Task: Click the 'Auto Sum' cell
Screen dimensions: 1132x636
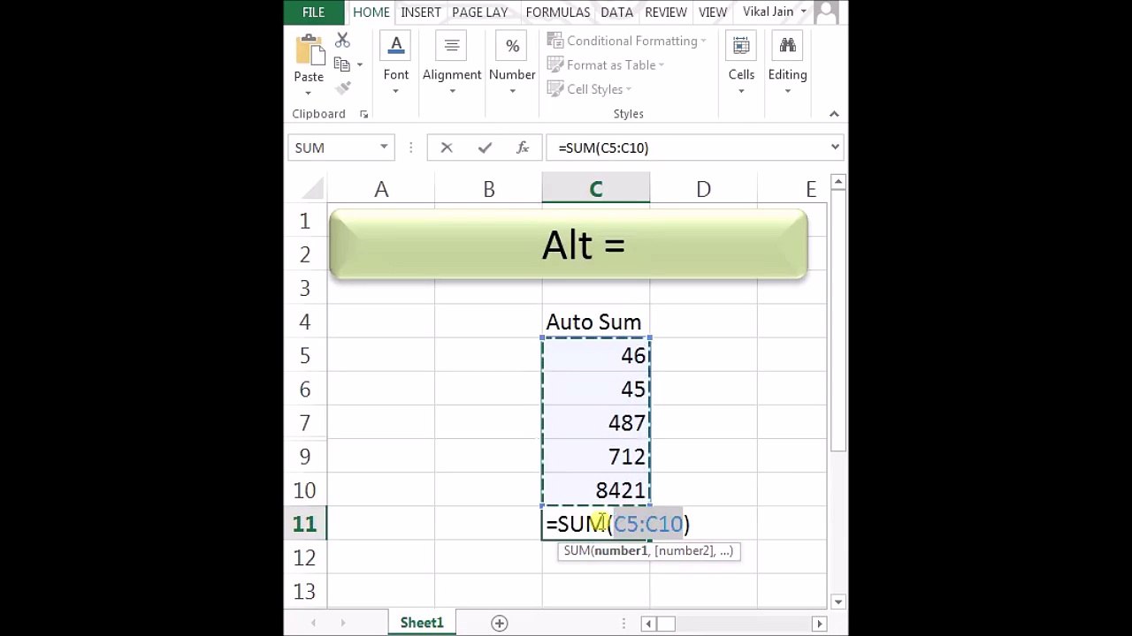Action: [x=596, y=322]
